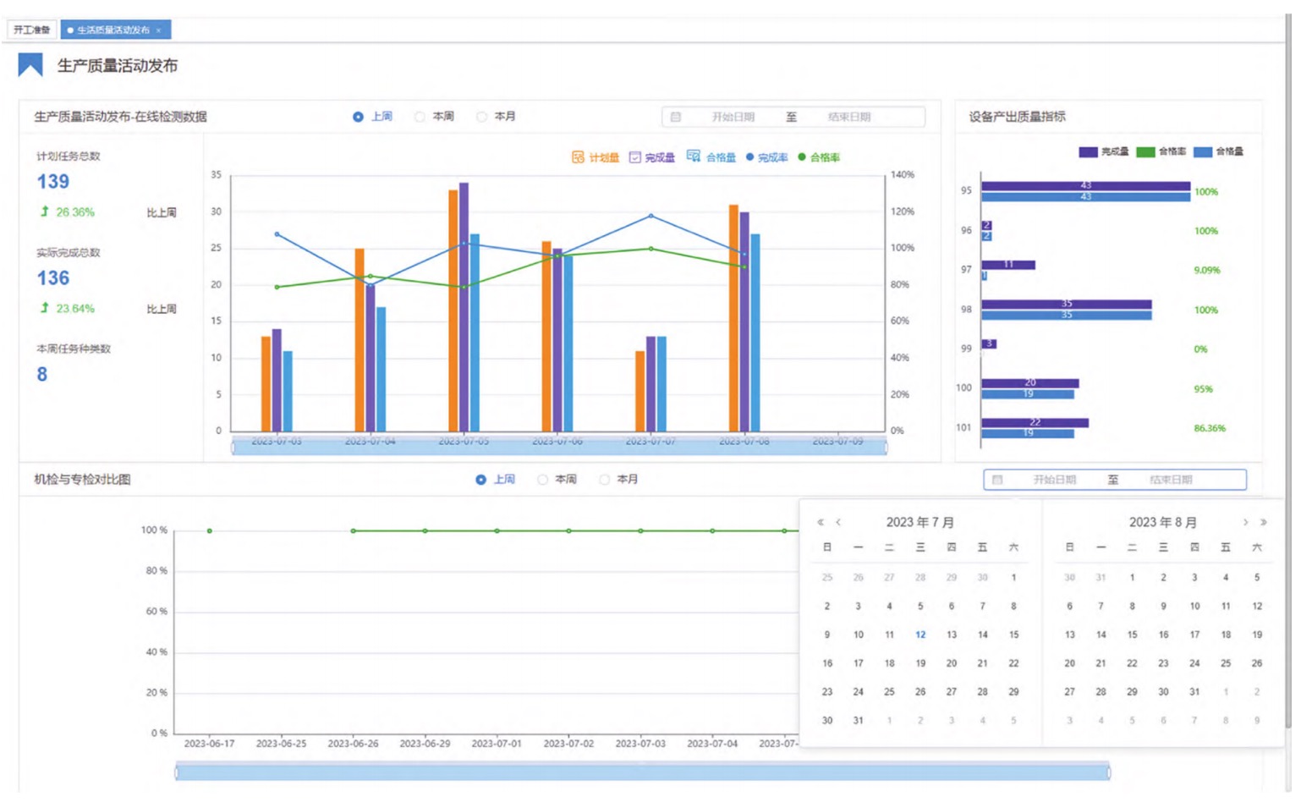Switch to the 开工准备 tab
Image resolution: width=1301 pixels, height=802 pixels.
[x=32, y=30]
